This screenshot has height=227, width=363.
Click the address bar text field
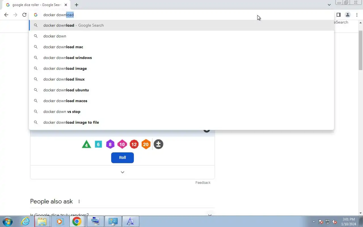181,15
